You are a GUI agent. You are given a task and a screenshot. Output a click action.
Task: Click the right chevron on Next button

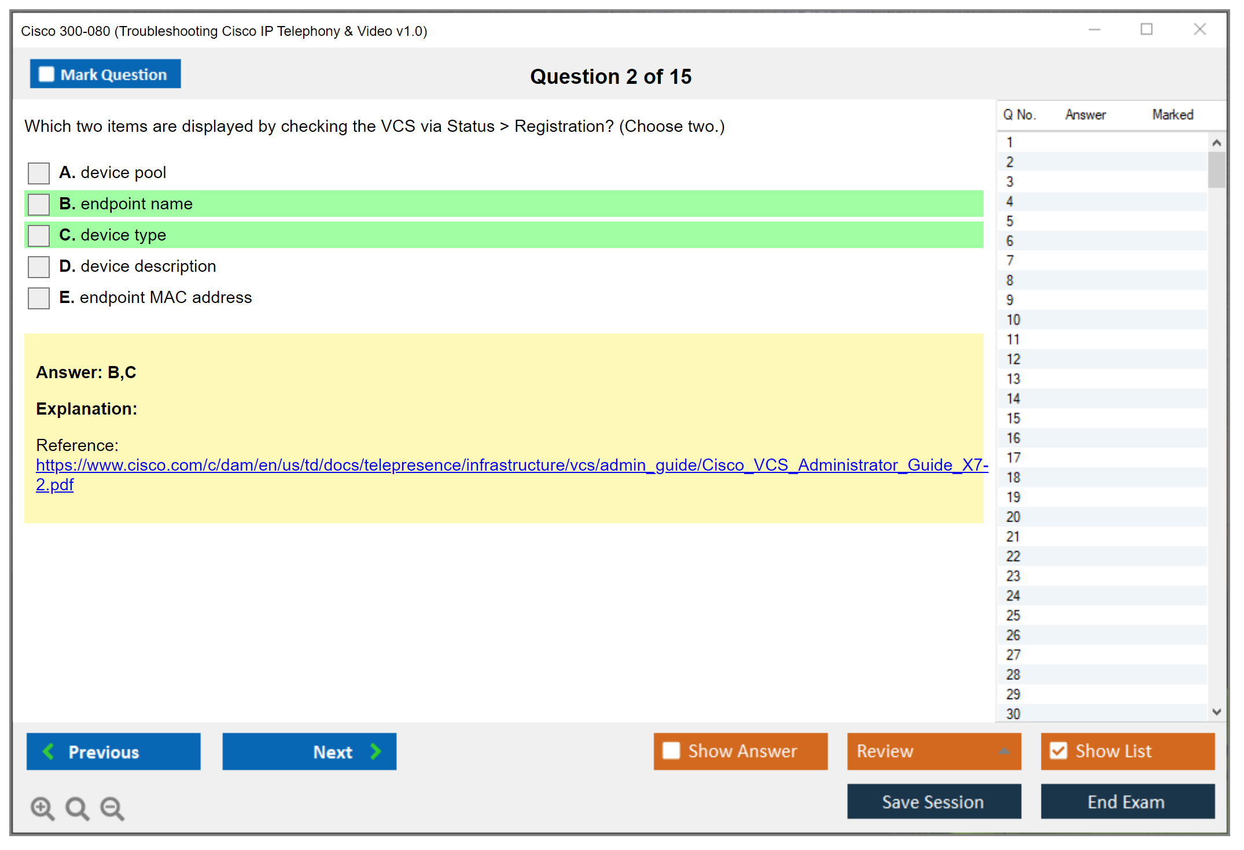[x=376, y=751]
